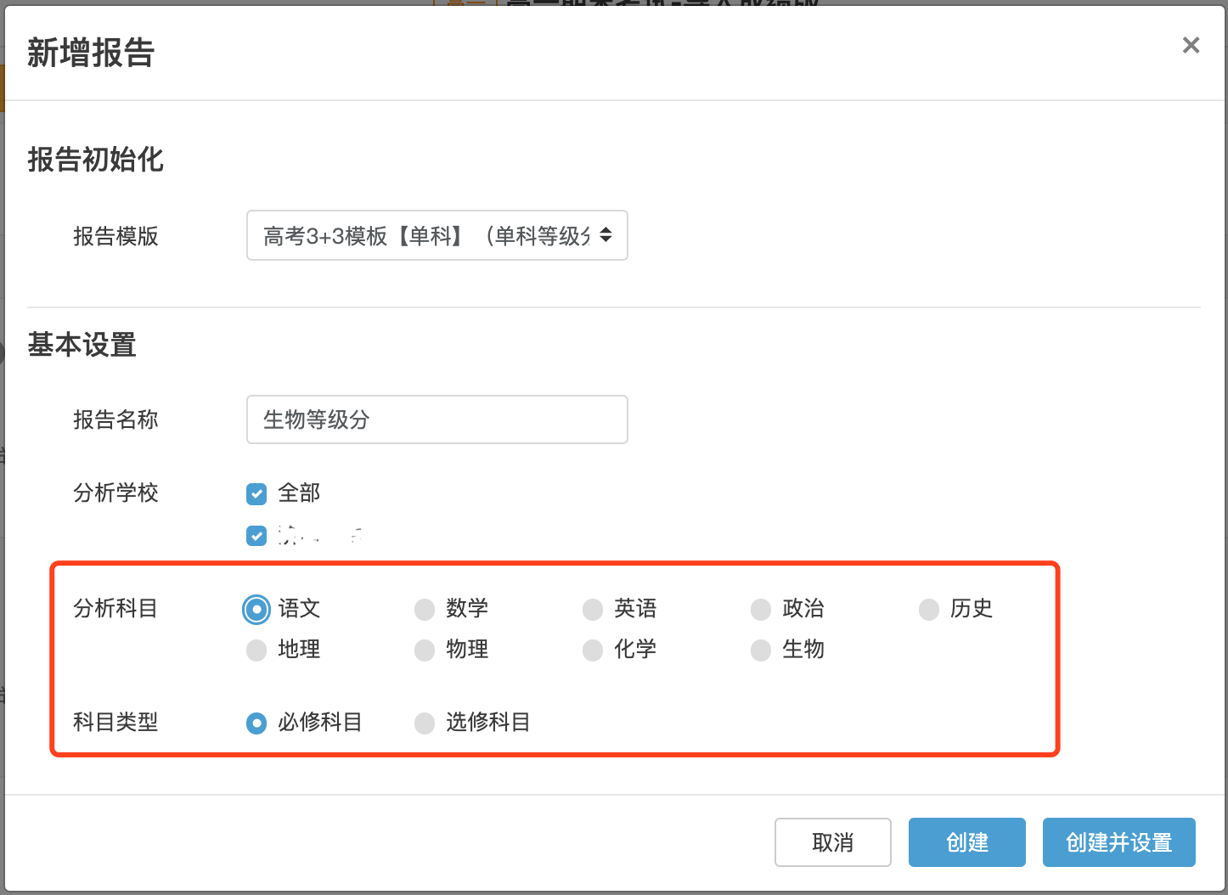Keep 必修科目 selected under 科目类型
The image size is (1228, 895).
[256, 723]
